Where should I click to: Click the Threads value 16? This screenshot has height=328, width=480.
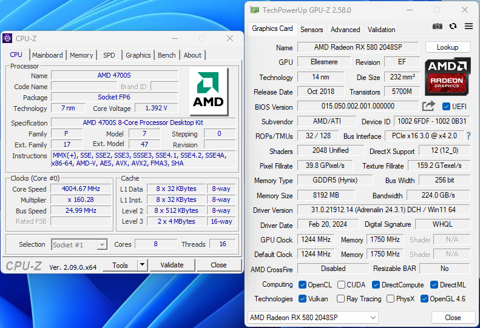click(x=223, y=244)
